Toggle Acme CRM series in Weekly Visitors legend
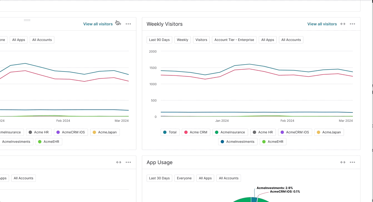Image resolution: width=373 pixels, height=202 pixels. pyautogui.click(x=196, y=132)
